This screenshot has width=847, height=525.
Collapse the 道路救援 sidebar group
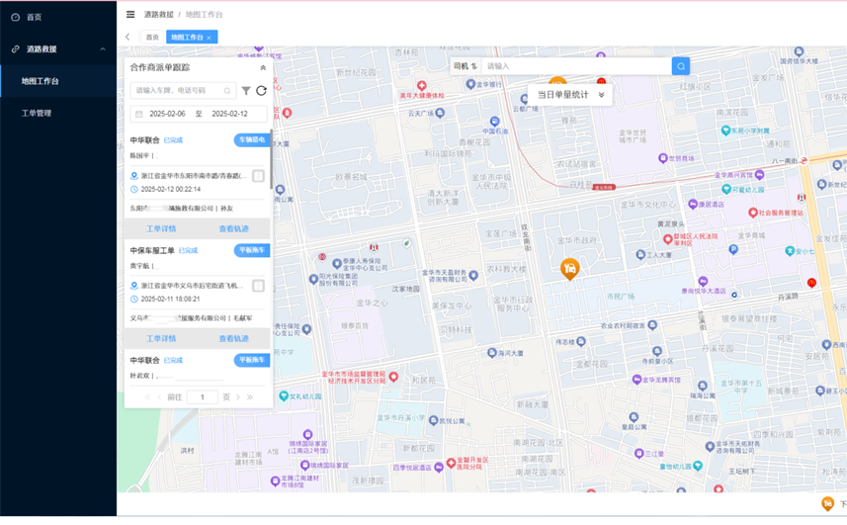coord(103,49)
